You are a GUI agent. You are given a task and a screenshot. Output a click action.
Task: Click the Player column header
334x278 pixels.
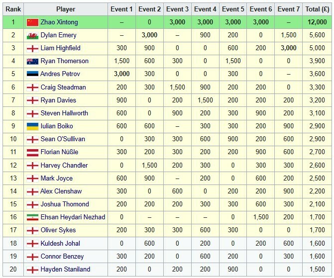pos(66,9)
